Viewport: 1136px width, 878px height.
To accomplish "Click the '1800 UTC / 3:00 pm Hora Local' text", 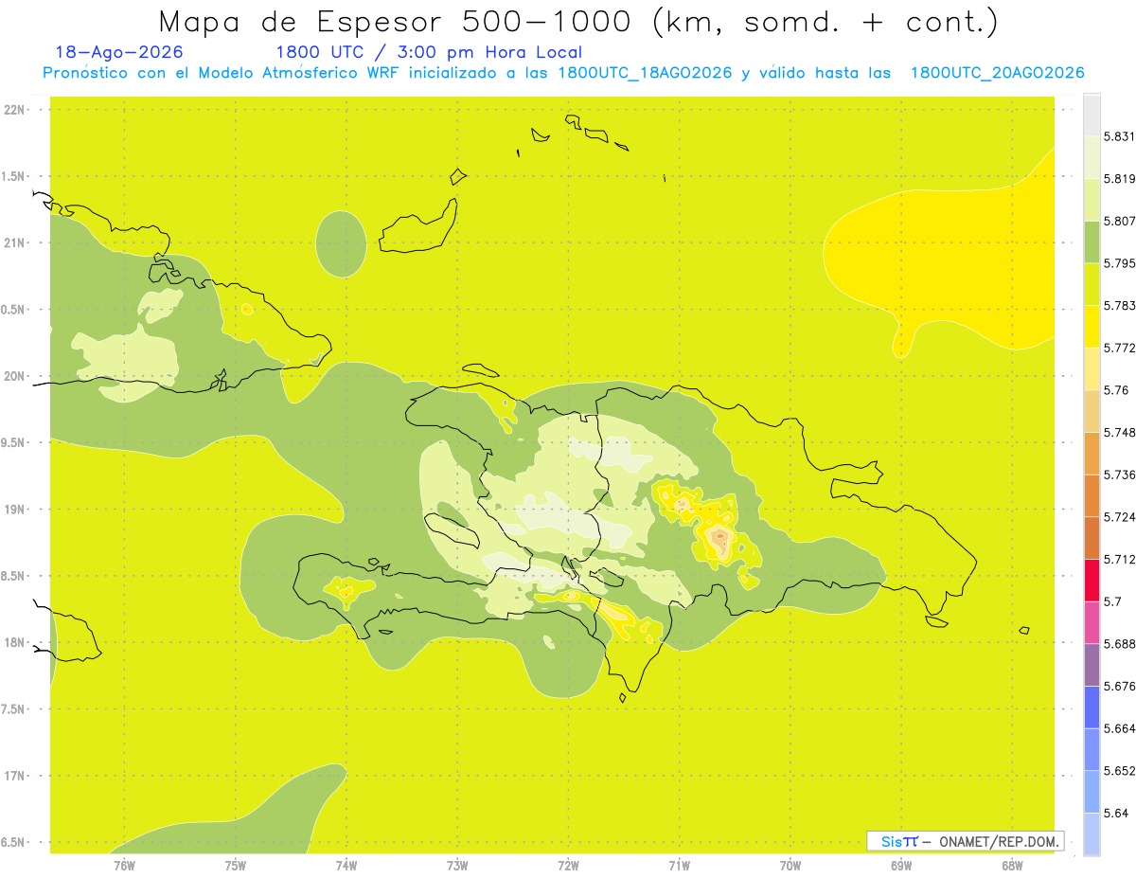I will 429,53.
